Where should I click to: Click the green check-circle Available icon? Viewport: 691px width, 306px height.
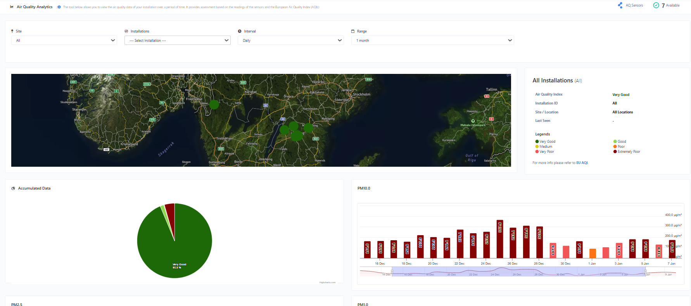point(656,5)
